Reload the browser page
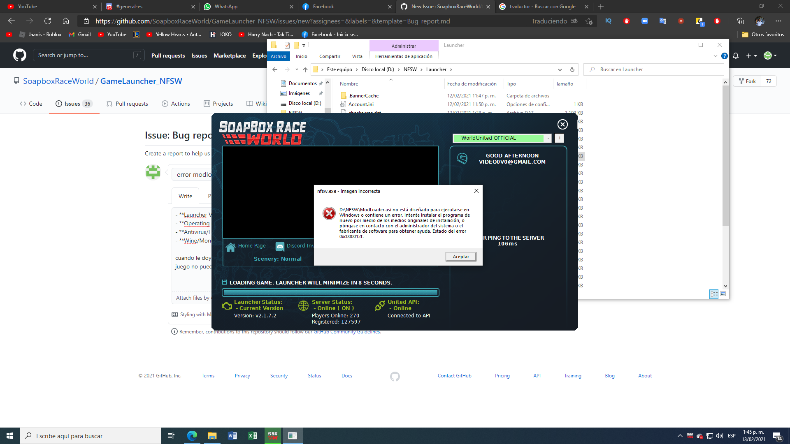This screenshot has width=790, height=444. (48, 21)
